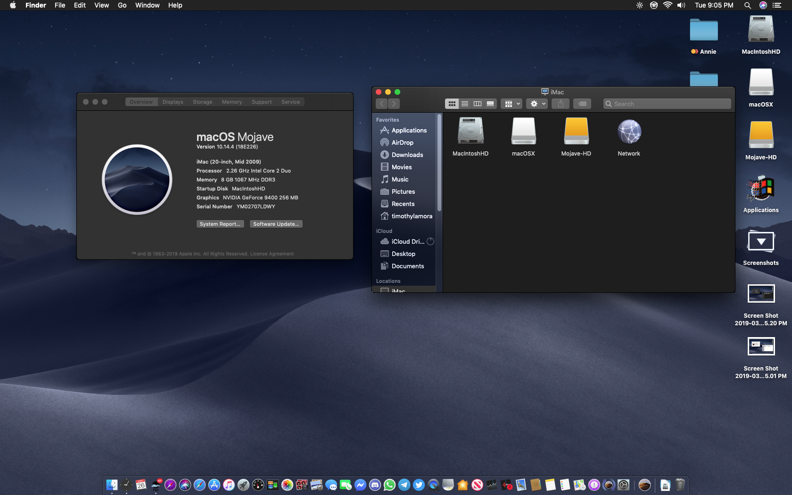Viewport: 792px width, 495px height.
Task: Open Downloads from the Finder sidebar
Action: [x=404, y=155]
